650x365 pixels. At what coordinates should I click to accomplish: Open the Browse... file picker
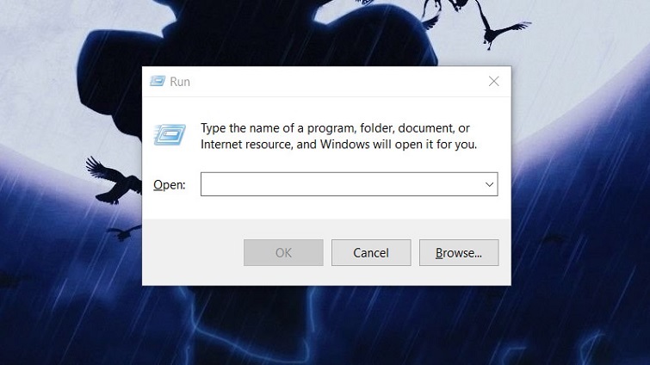(458, 253)
